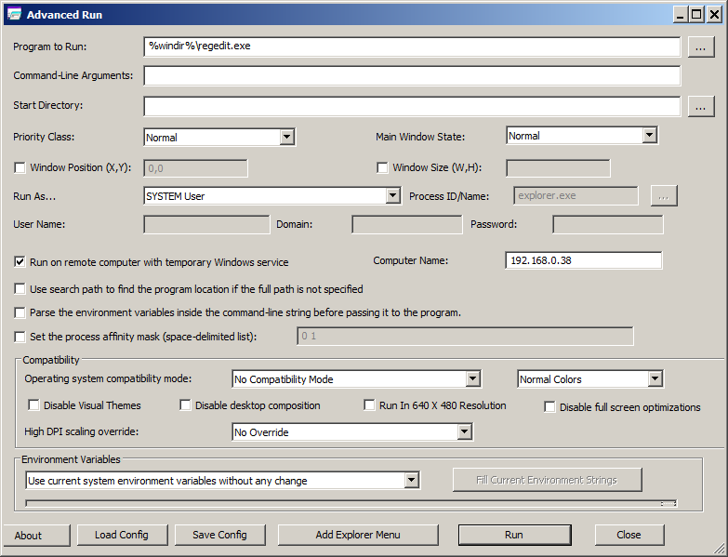Browse for the start directory
Image resolution: width=728 pixels, height=557 pixels.
[x=701, y=107]
